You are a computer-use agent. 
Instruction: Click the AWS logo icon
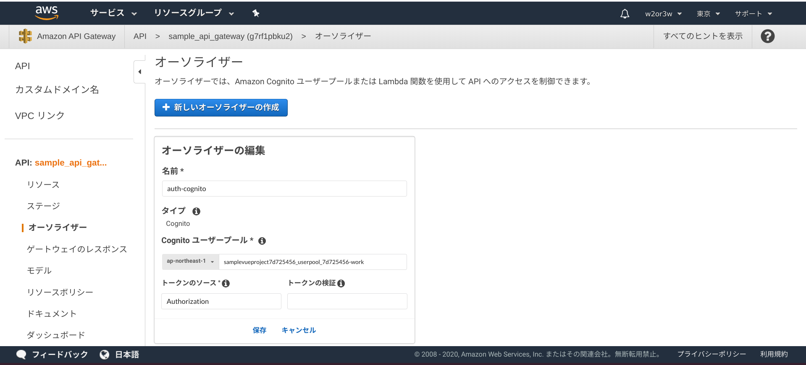47,13
